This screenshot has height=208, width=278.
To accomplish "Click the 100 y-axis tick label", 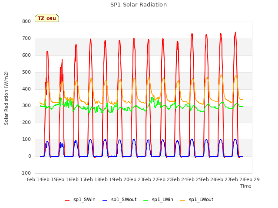I will coord(26,140).
